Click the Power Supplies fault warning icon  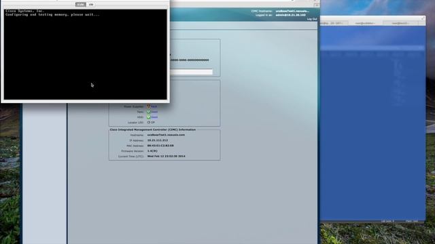(x=149, y=106)
